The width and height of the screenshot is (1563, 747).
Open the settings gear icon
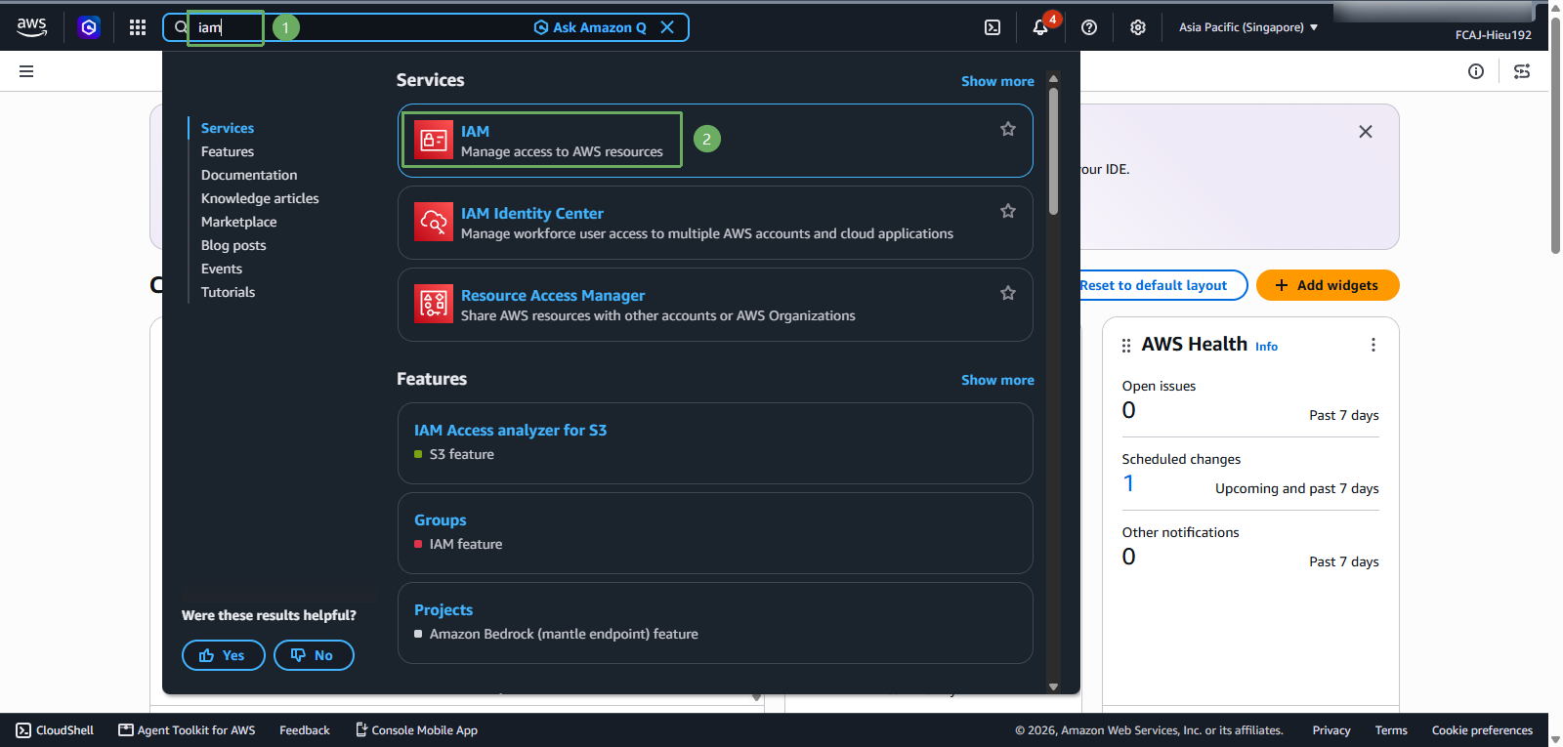click(1138, 27)
